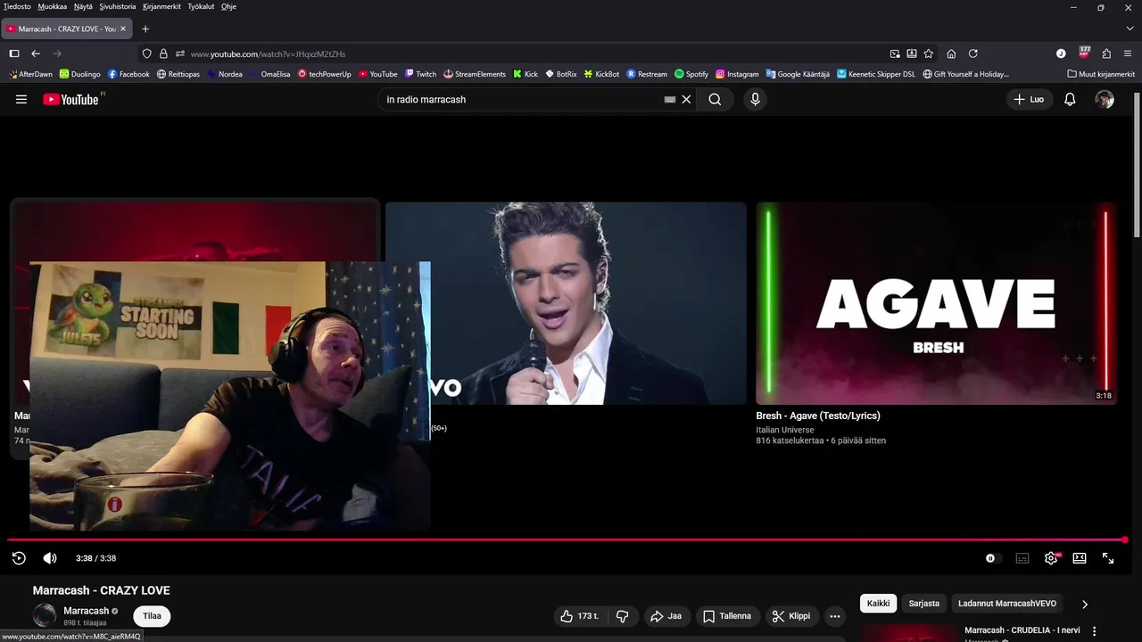1142x642 pixels.
Task: Close the Marracash CRAZY LOVE tab
Action: [123, 29]
